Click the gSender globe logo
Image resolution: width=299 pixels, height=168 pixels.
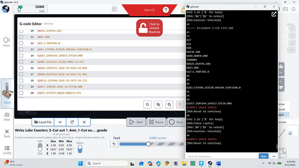coord(6,9)
